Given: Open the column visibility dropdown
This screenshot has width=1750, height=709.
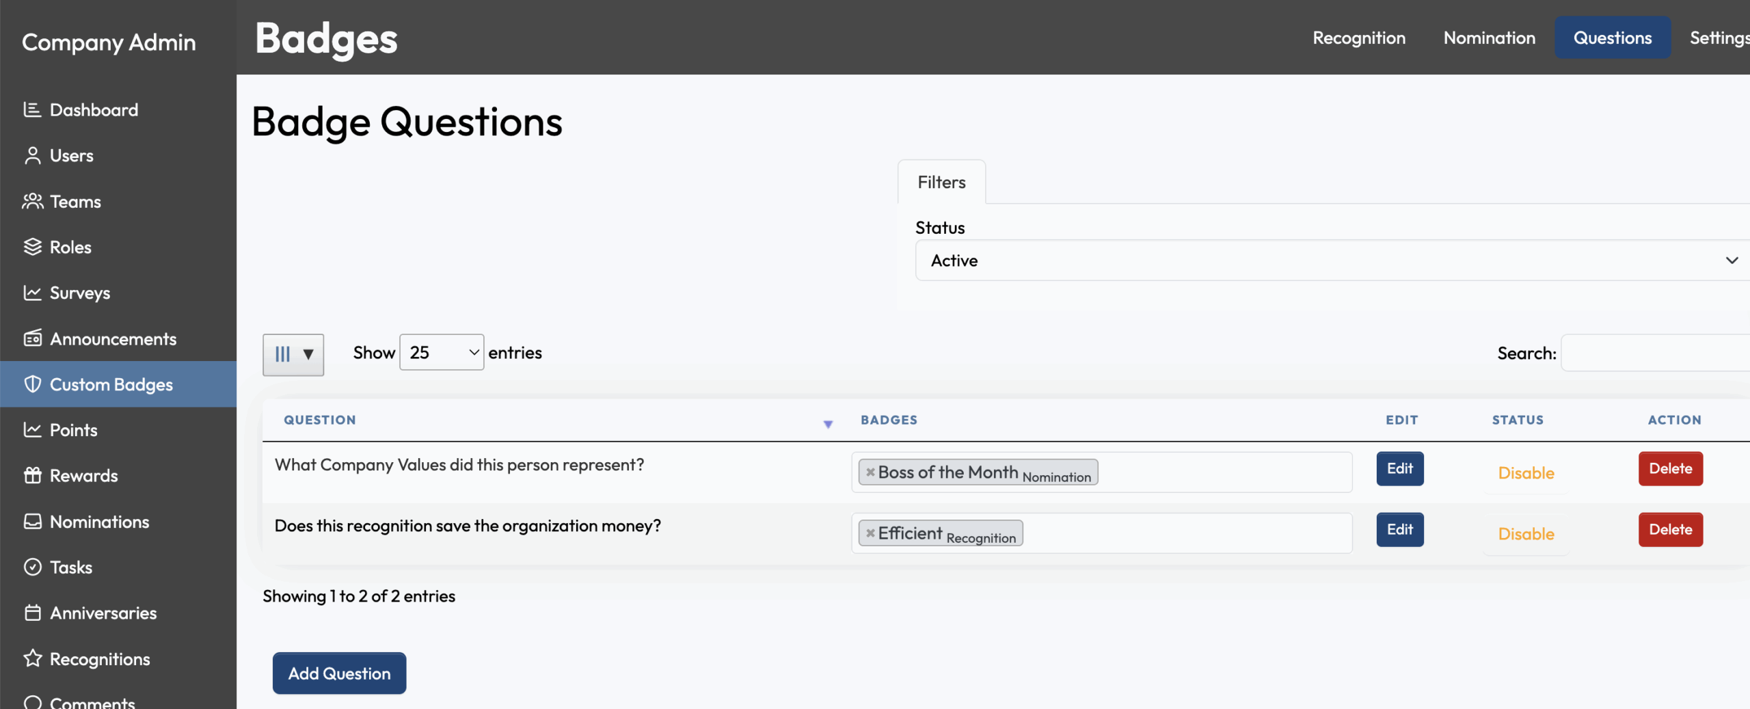Looking at the screenshot, I should point(293,354).
